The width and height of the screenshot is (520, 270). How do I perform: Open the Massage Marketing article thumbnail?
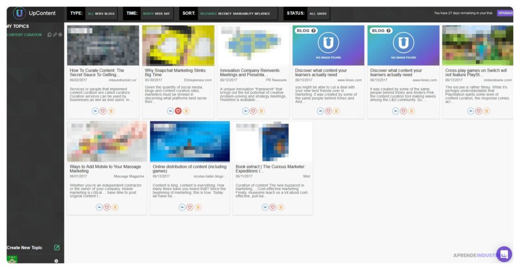(x=107, y=141)
